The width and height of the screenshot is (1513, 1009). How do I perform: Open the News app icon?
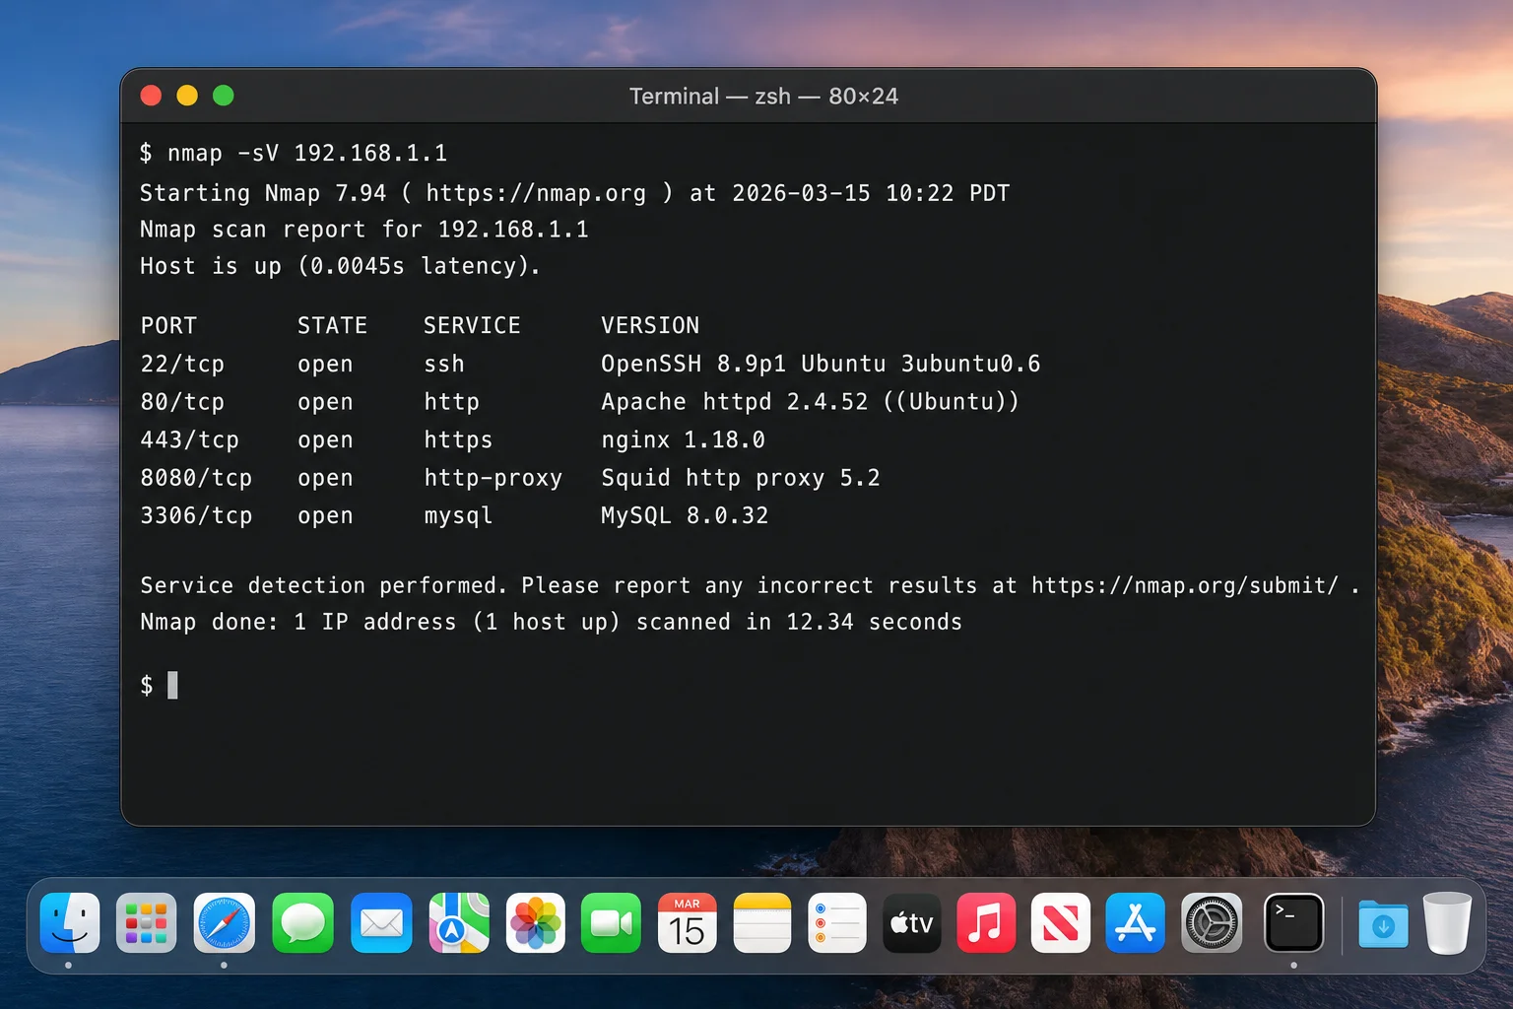point(1061,923)
